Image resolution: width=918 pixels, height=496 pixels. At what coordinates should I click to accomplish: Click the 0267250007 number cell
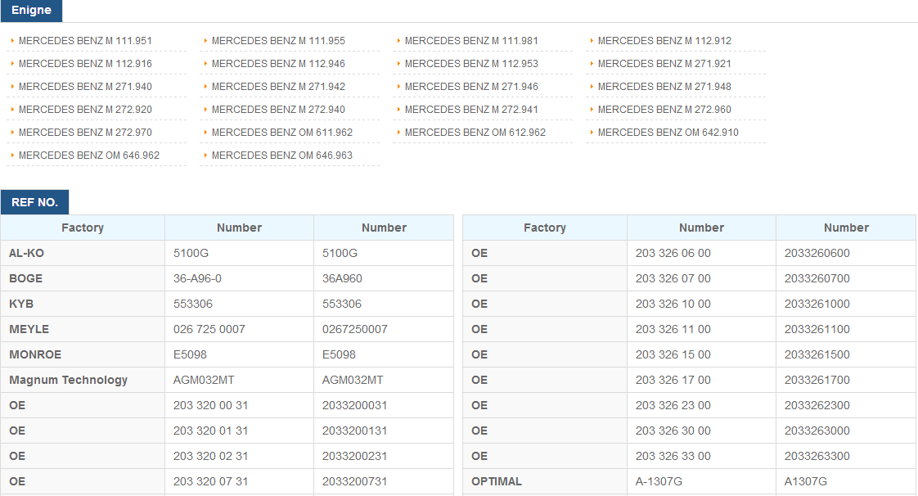tap(384, 329)
